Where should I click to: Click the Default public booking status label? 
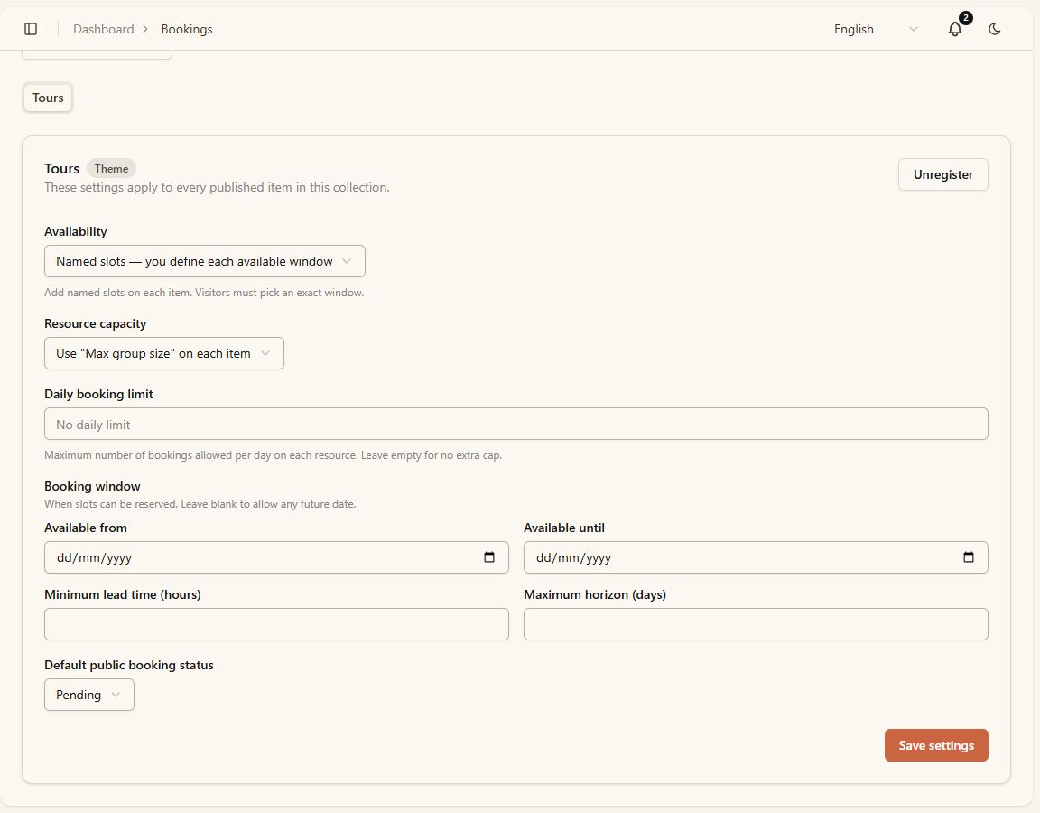tap(129, 665)
